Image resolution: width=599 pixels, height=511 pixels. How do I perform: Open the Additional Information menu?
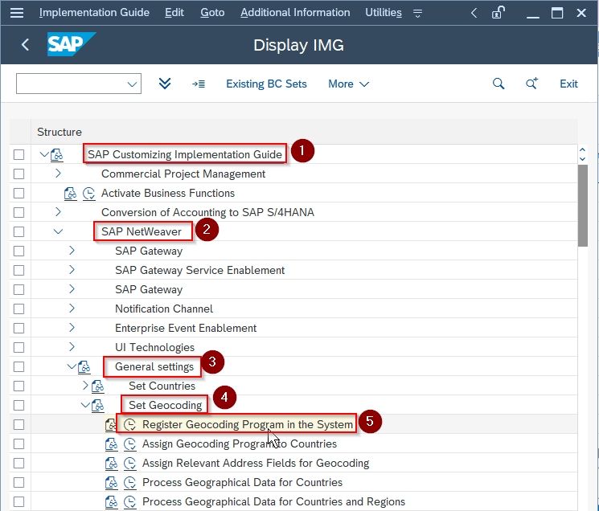295,13
